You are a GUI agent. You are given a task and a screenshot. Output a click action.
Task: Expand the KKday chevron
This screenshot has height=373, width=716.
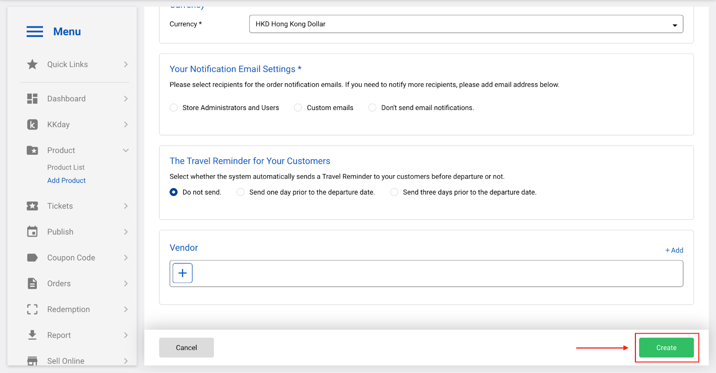126,124
